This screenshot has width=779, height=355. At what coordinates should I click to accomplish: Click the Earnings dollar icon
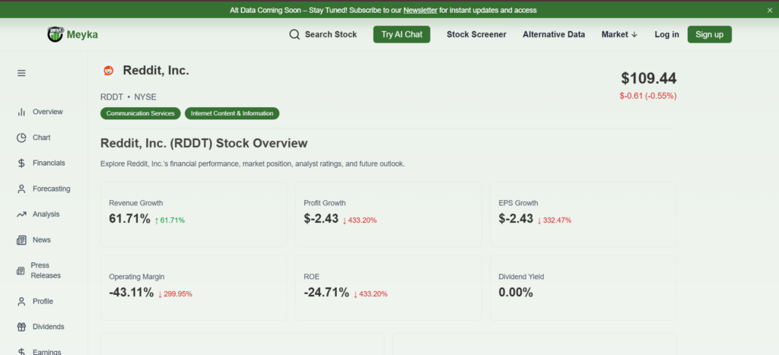[21, 351]
